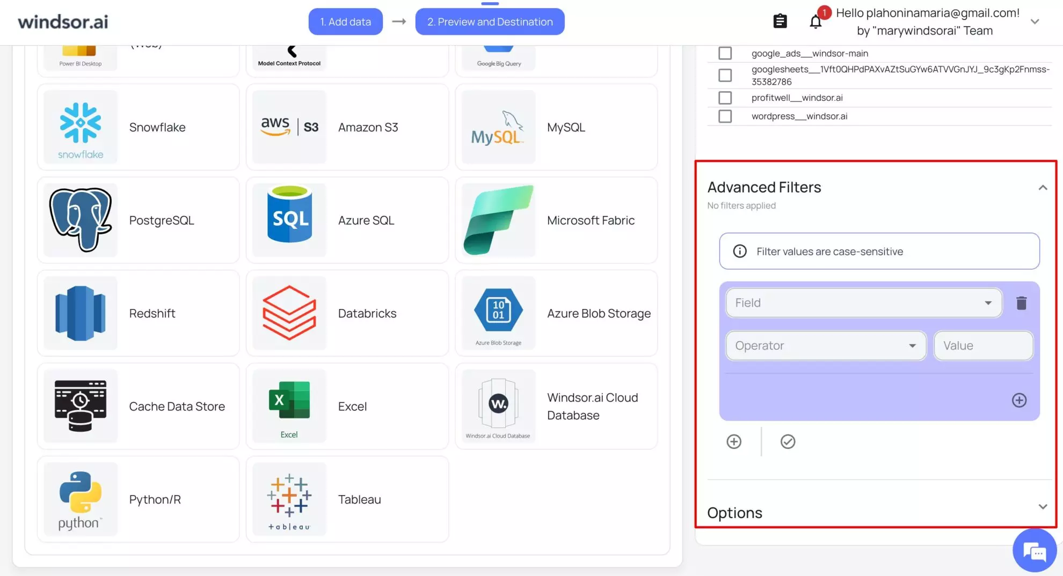Expand the Options section
Screen dimensions: 1063x576
coord(1042,507)
